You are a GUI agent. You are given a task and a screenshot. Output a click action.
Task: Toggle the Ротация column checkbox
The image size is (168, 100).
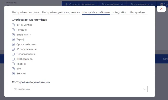click(13, 30)
